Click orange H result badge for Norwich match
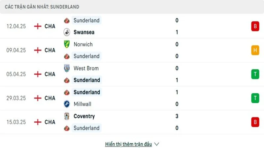The image size is (264, 148). coord(255,50)
